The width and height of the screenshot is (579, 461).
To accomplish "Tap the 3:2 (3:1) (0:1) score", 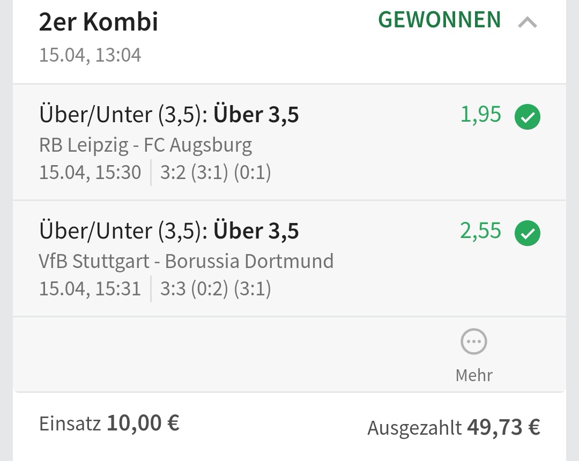I will point(216,173).
